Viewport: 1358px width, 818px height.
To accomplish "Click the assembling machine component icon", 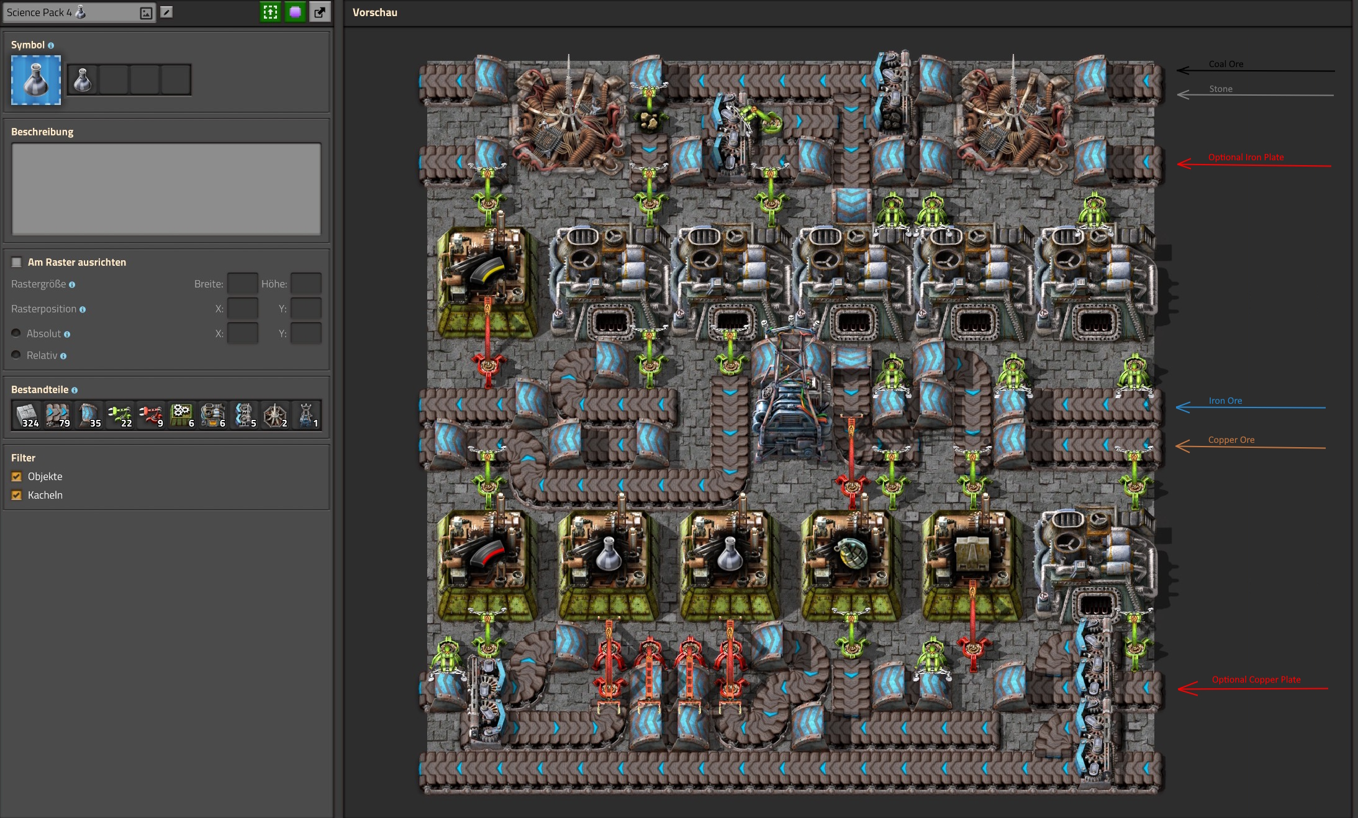I will [x=182, y=415].
